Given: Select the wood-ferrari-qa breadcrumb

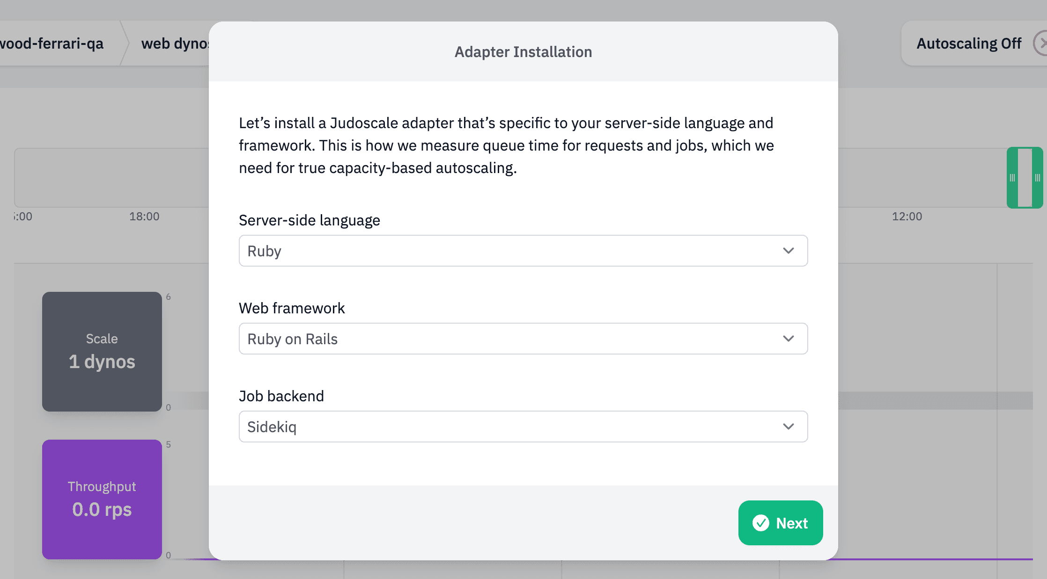Looking at the screenshot, I should coord(52,43).
